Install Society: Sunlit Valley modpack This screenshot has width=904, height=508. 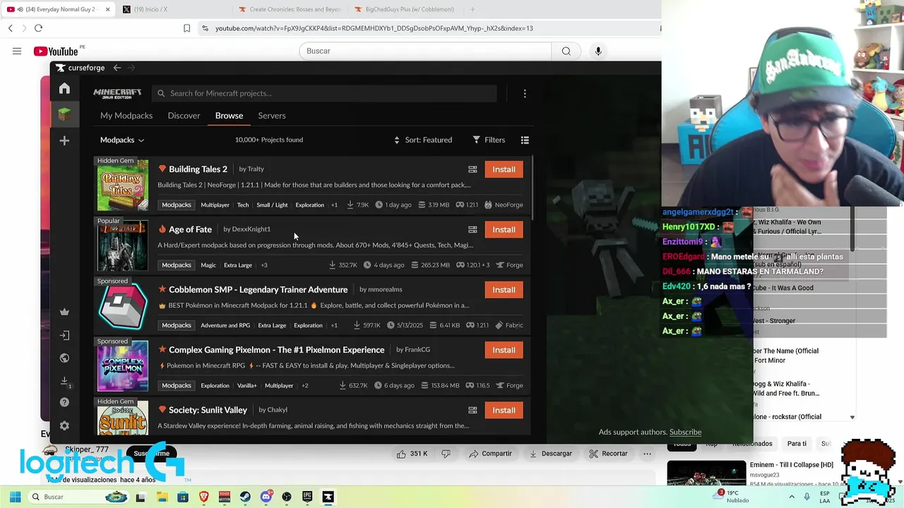pos(504,410)
